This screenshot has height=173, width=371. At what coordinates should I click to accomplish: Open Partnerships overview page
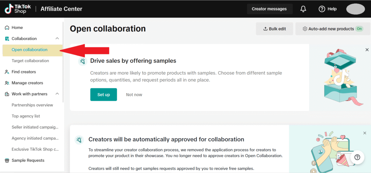point(32,105)
